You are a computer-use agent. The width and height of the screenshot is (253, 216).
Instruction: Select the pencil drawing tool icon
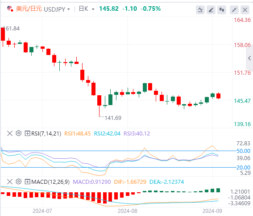tap(211, 10)
